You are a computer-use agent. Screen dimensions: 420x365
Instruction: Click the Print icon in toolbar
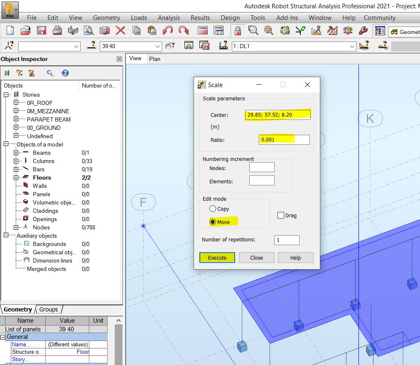pos(57,31)
